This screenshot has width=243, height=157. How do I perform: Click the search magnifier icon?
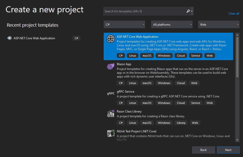pyautogui.click(x=188, y=11)
